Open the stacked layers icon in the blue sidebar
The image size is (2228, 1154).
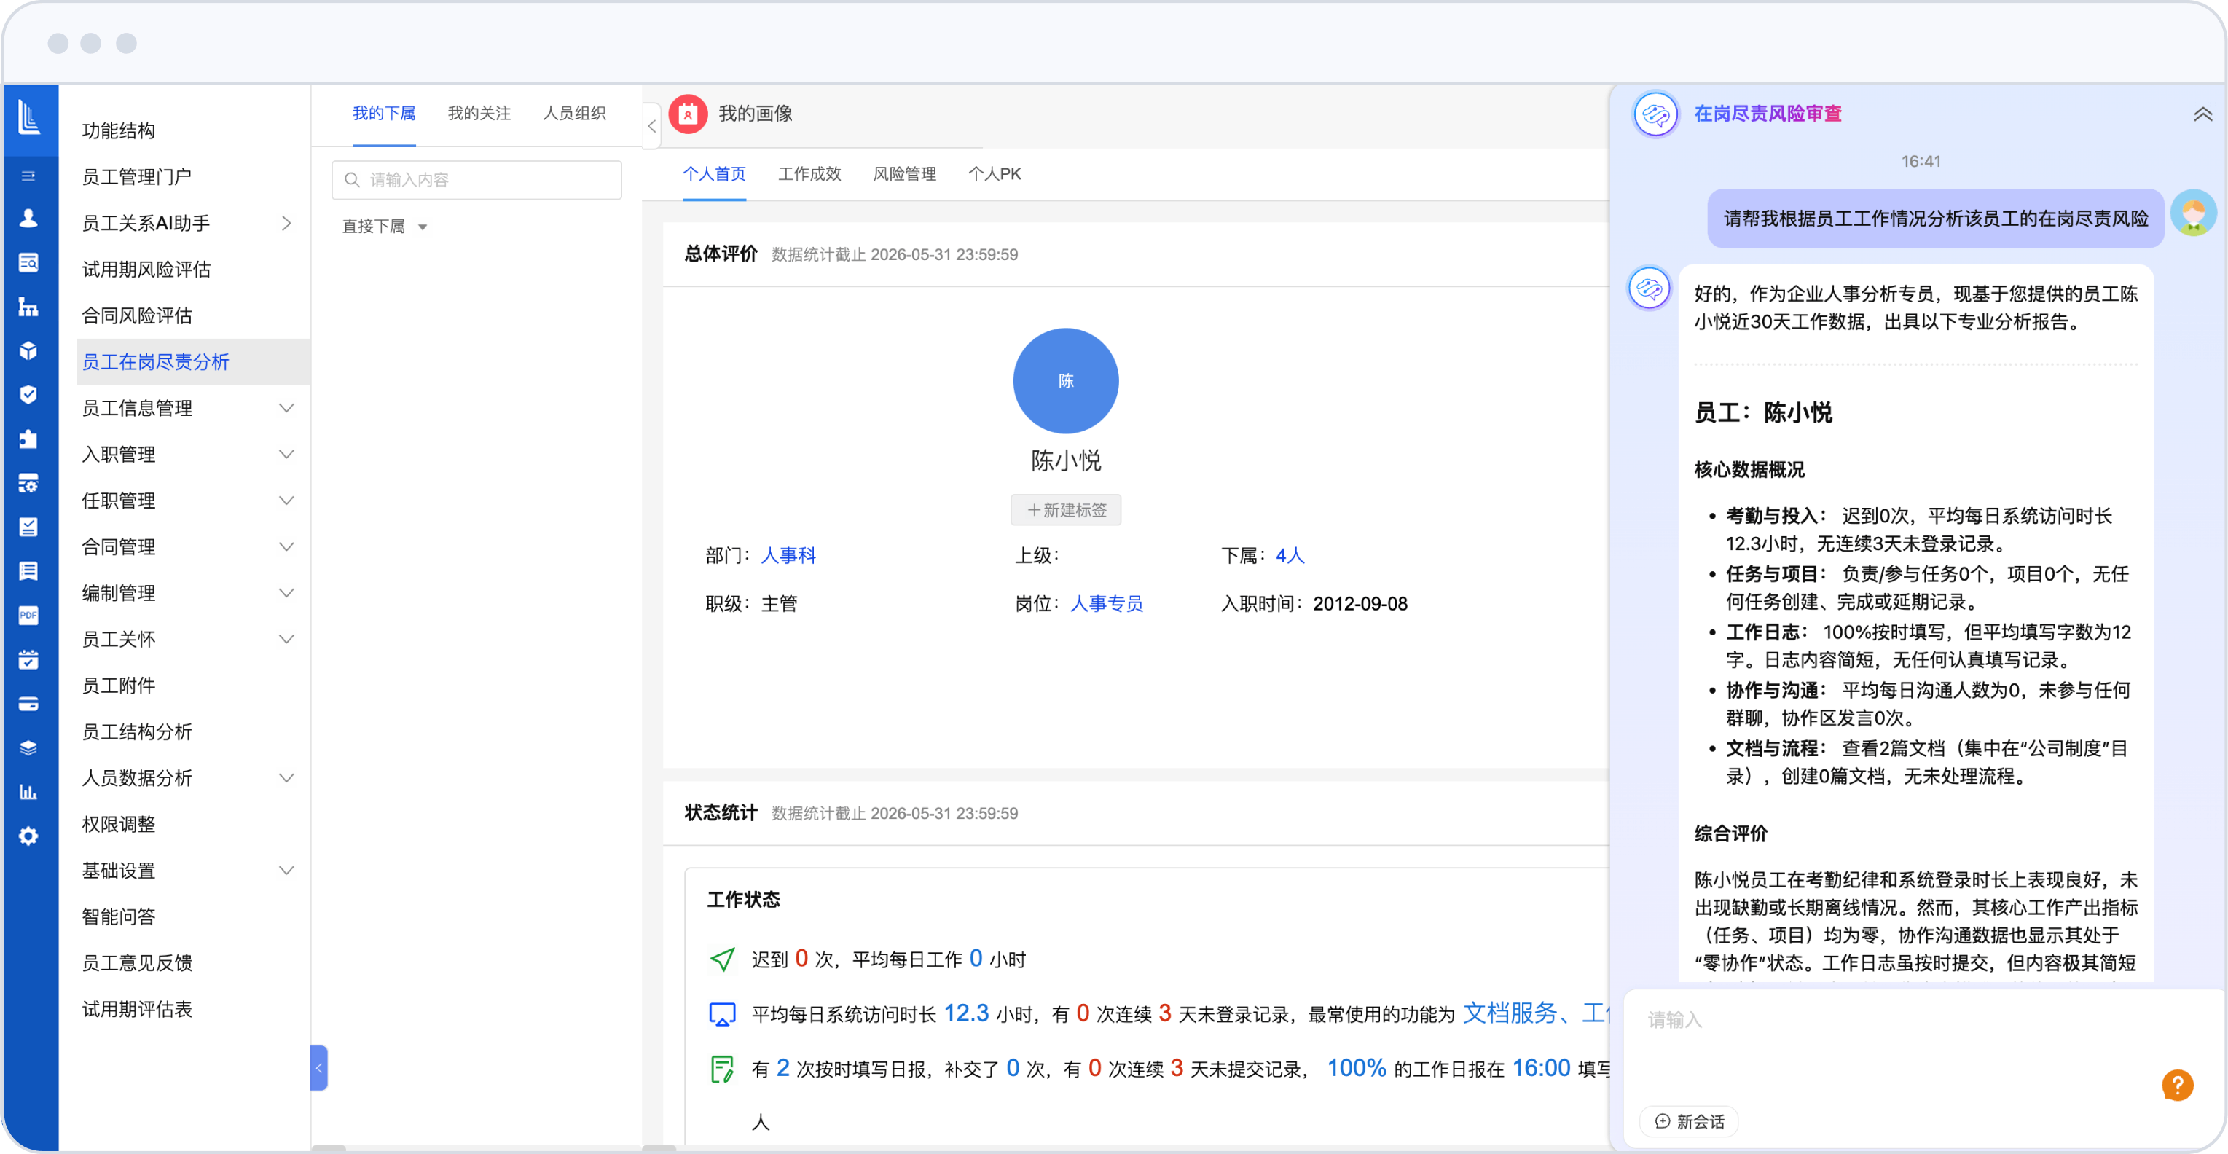28,748
